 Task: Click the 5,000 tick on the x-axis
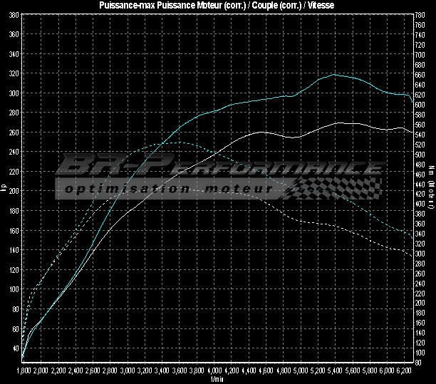pos(300,370)
